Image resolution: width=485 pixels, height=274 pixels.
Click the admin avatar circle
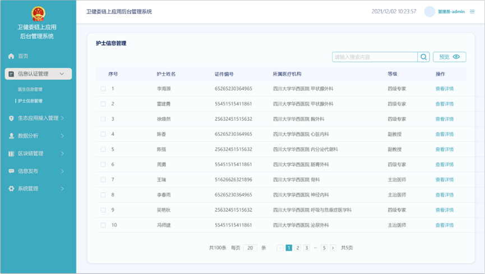(429, 12)
